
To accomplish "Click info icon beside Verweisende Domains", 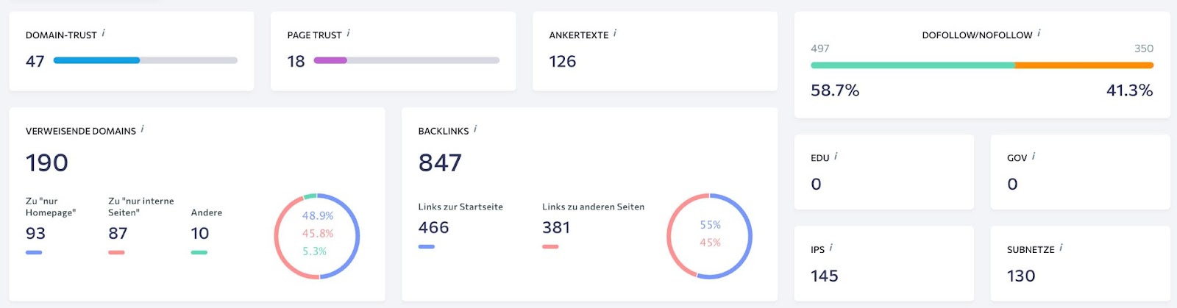I will [143, 129].
